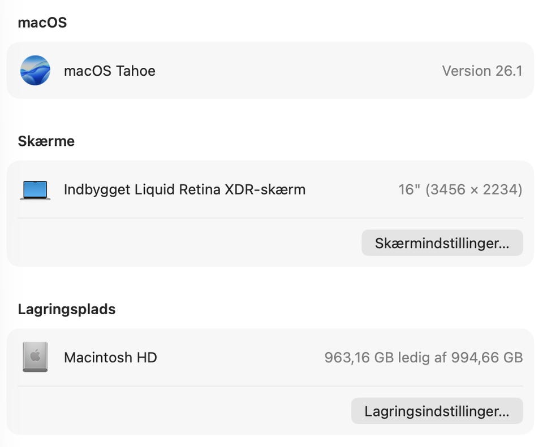543x447 pixels.
Task: Select the macOS Tahoe name label
Action: click(x=110, y=71)
